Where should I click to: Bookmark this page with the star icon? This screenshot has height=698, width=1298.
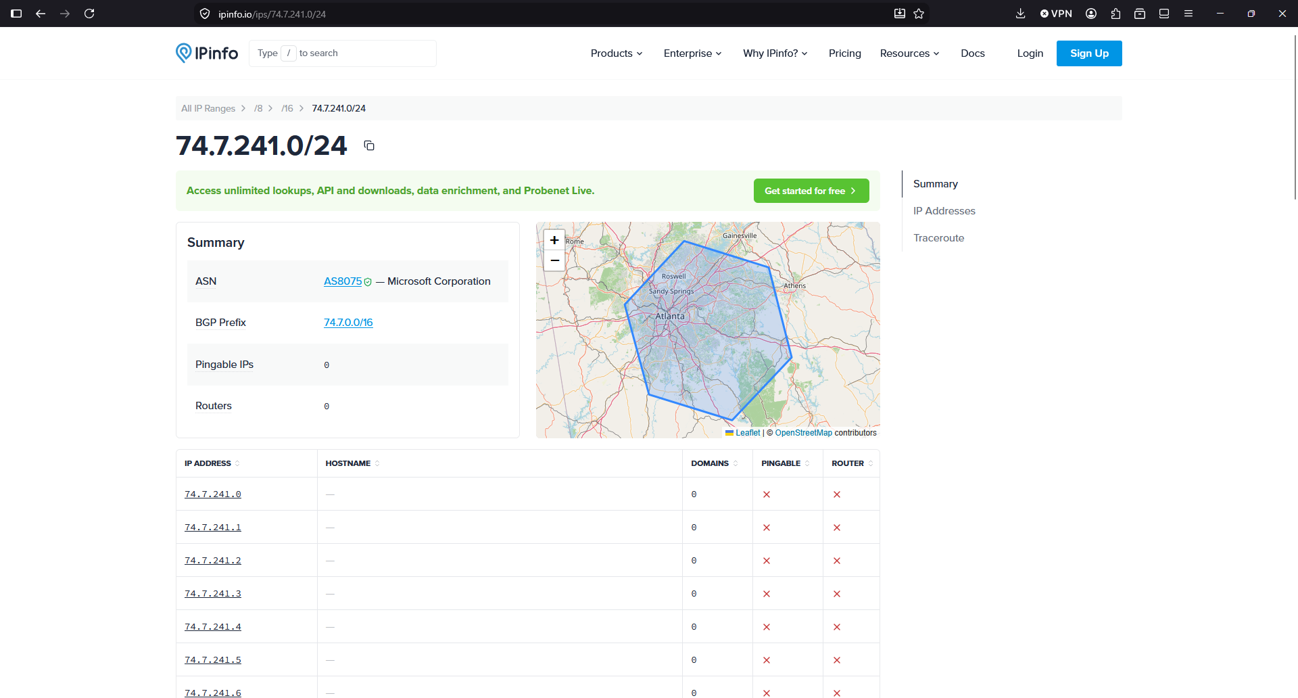click(919, 14)
